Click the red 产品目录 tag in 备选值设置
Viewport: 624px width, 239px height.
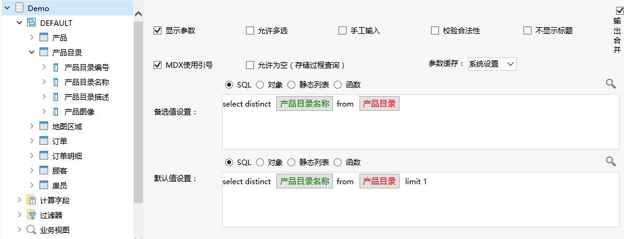379,103
